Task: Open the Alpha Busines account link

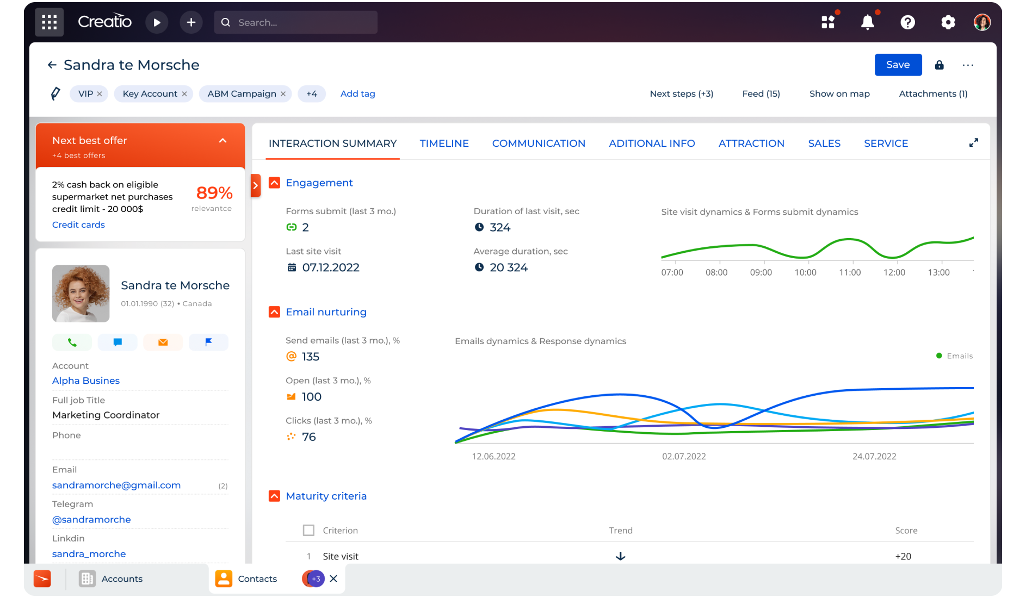Action: [x=86, y=381]
